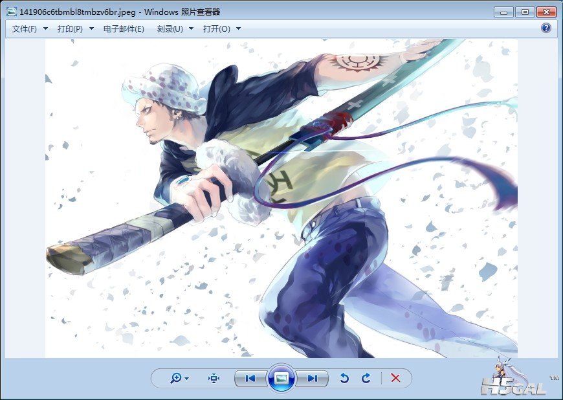Screen dimensions: 563x400
Task: Go to the next image
Action: coord(313,378)
